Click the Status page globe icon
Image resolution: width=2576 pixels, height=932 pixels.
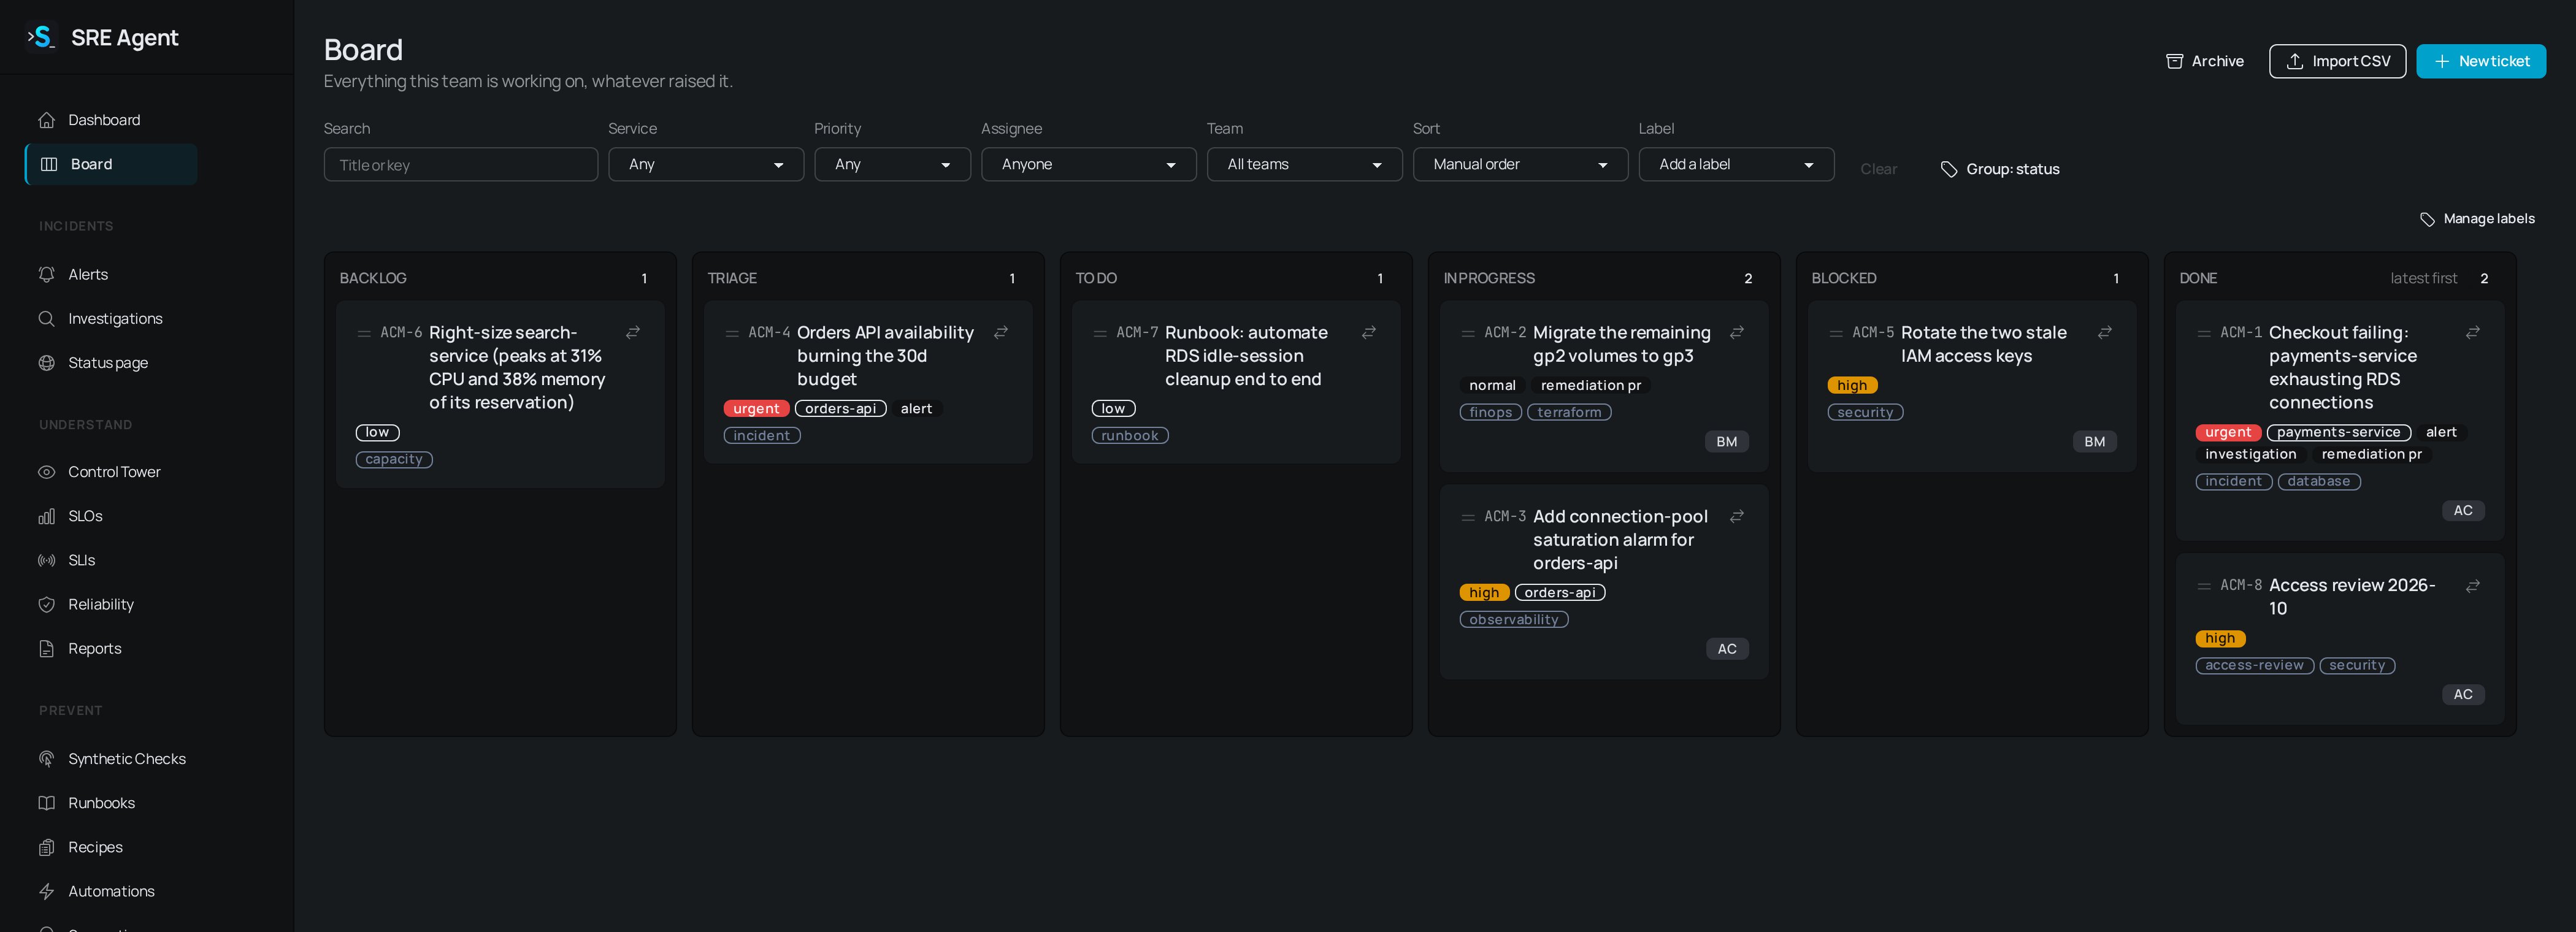pyautogui.click(x=46, y=362)
